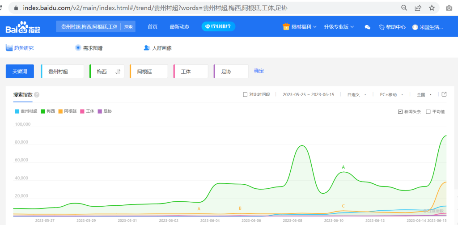The image size is (458, 225).
Task: Switch to the 需求图谱 tab
Action: tap(89, 48)
